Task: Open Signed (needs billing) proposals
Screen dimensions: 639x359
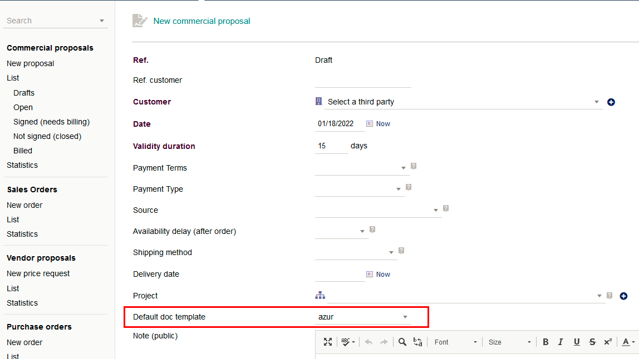Action: (x=51, y=122)
